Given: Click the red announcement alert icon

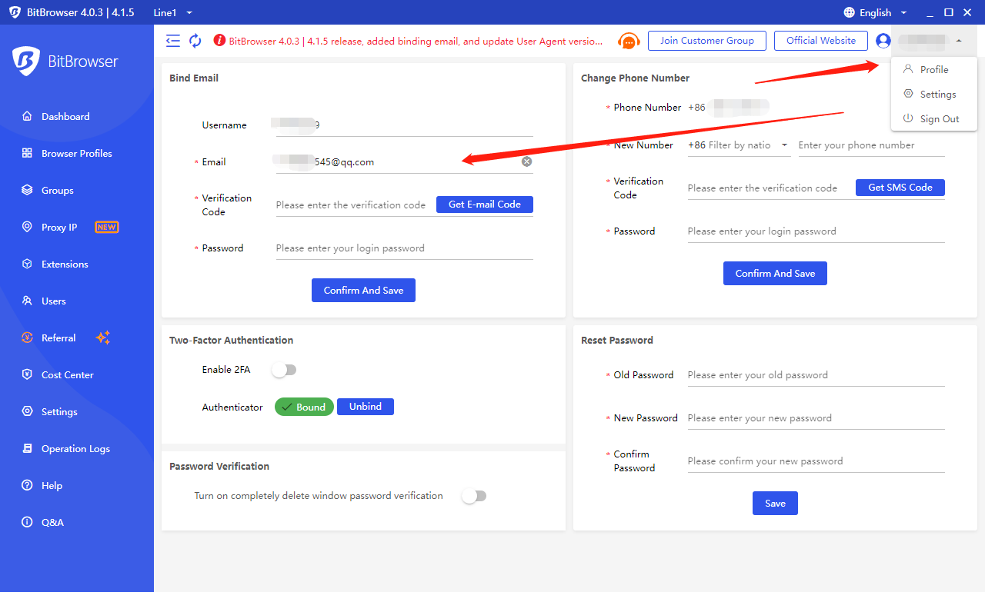Looking at the screenshot, I should tap(219, 41).
